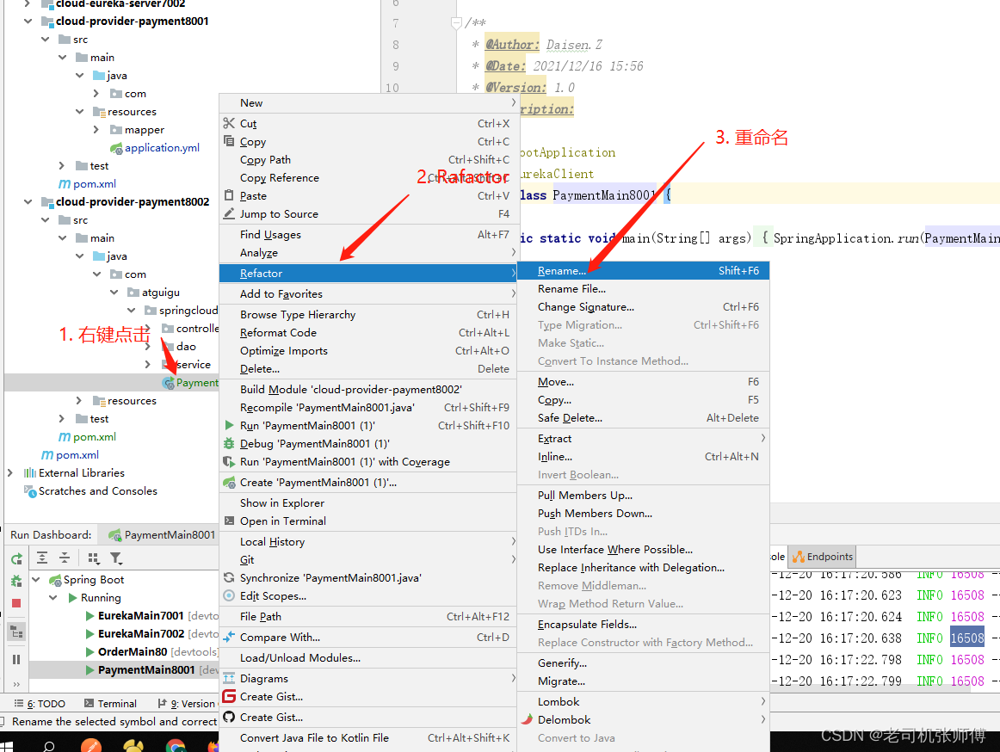Click the green play icon beside Run 'PaymentMain8001 (1)'
1000x752 pixels.
point(229,425)
